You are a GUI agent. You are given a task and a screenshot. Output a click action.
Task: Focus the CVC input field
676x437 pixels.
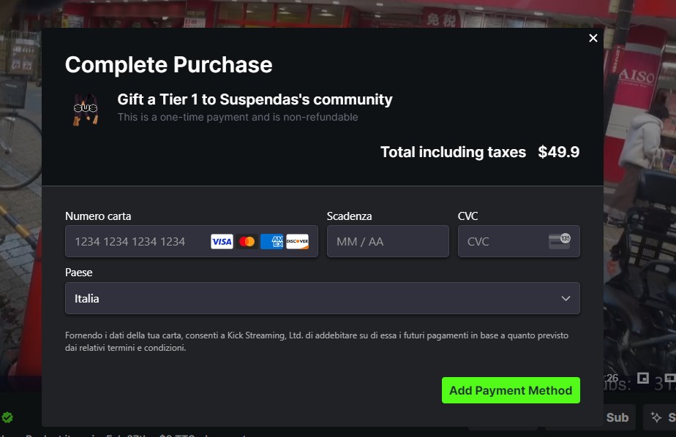(x=519, y=241)
